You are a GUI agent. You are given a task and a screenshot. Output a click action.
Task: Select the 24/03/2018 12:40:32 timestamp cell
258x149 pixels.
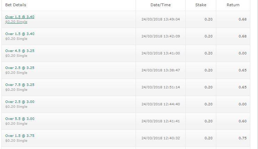pos(161,138)
